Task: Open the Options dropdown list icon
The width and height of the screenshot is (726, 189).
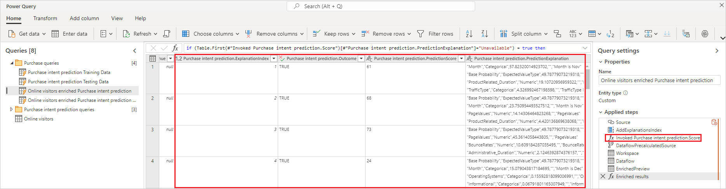Action: [x=106, y=34]
